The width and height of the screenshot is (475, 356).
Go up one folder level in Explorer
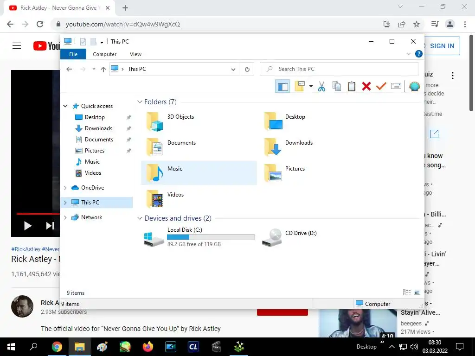click(x=103, y=70)
